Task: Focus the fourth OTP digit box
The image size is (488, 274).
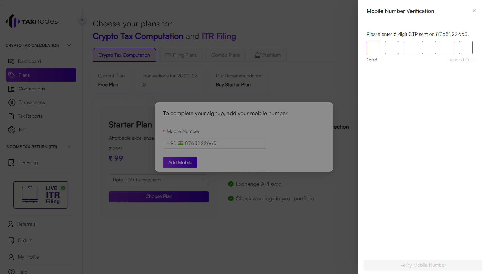Action: 429,47
